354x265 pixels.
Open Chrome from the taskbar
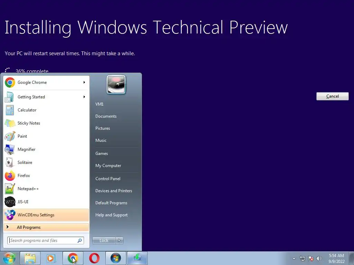(73, 258)
